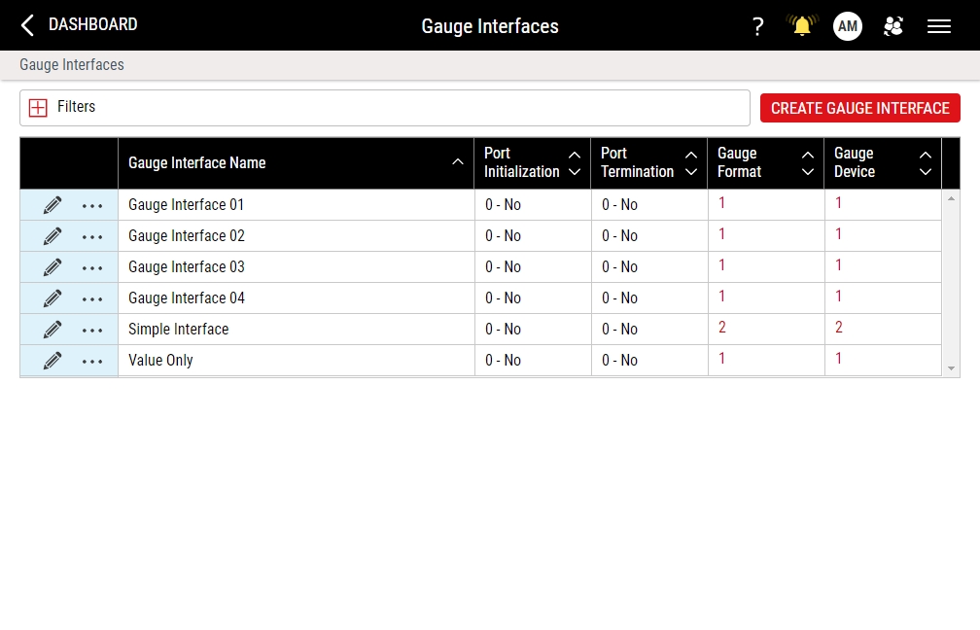The height and width of the screenshot is (630, 980).
Task: Open the notifications bell icon
Action: [801, 26]
